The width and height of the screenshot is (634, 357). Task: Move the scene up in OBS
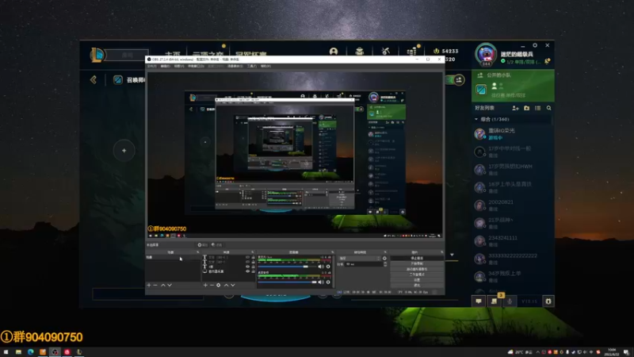click(163, 286)
